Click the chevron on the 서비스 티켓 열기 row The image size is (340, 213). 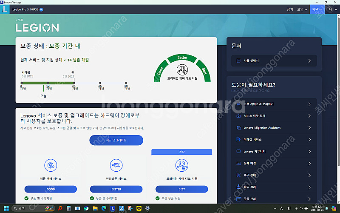tap(309, 116)
